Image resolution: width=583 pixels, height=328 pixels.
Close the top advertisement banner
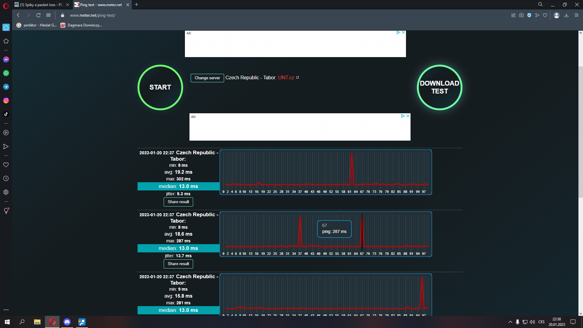click(x=404, y=32)
